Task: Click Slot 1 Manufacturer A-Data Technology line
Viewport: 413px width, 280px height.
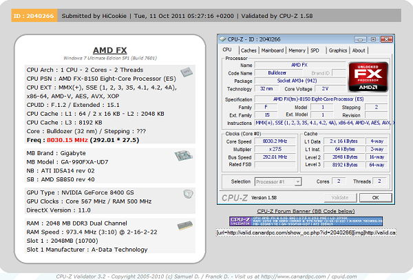Action: [87, 250]
